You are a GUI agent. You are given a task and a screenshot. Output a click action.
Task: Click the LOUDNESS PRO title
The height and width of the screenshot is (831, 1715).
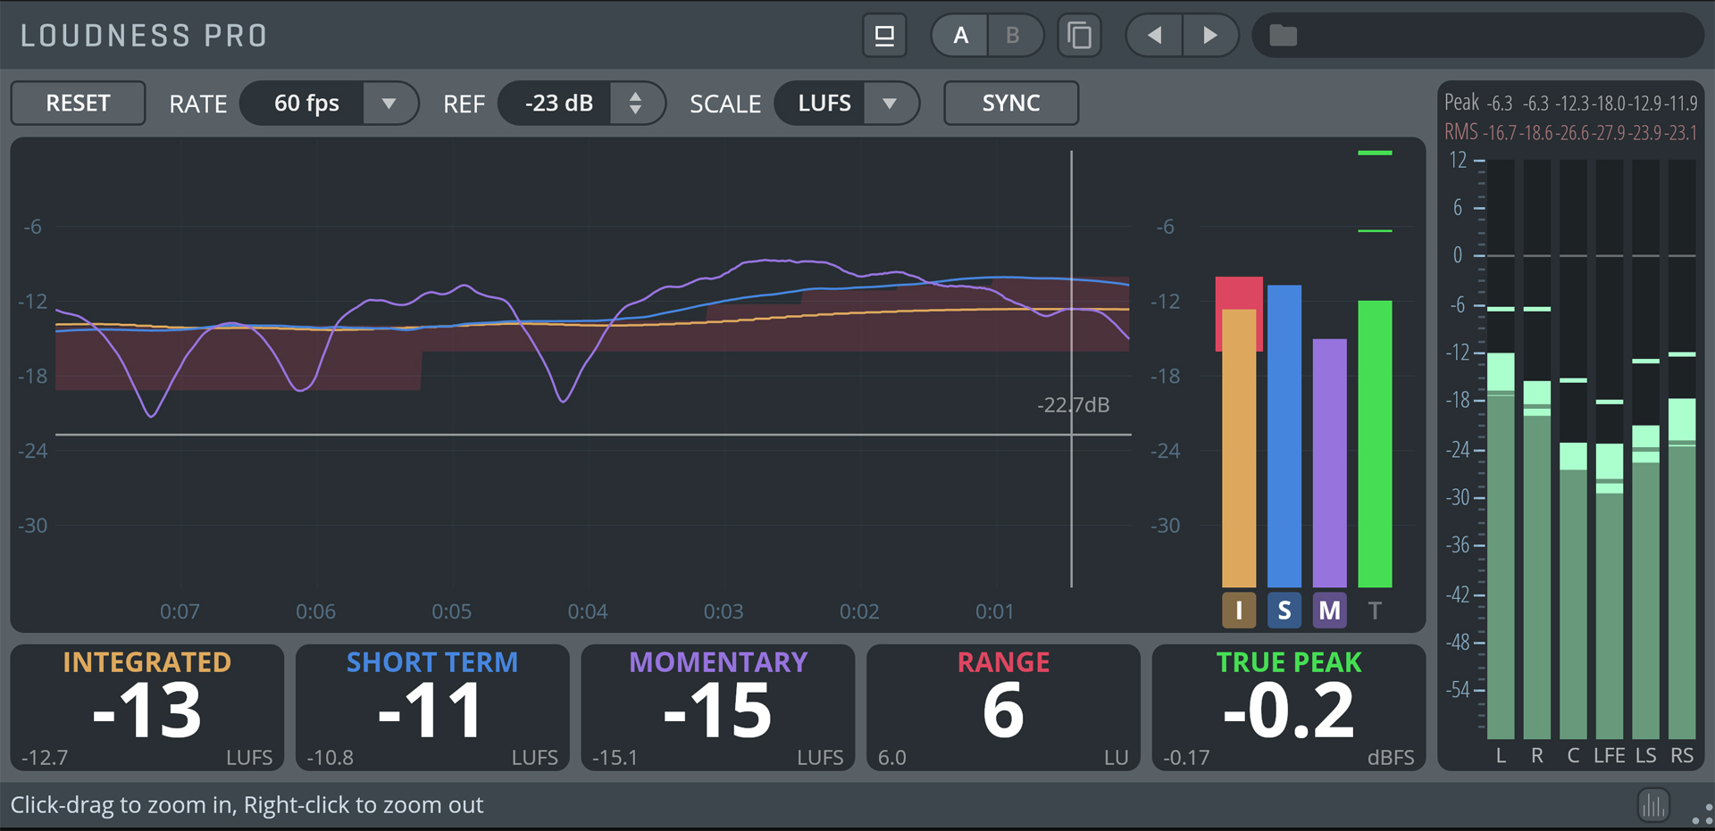(144, 36)
